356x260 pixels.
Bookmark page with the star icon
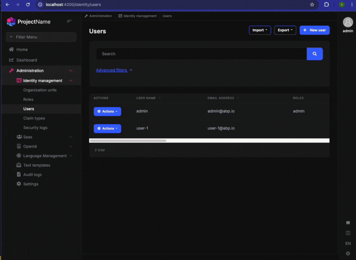[x=312, y=5]
